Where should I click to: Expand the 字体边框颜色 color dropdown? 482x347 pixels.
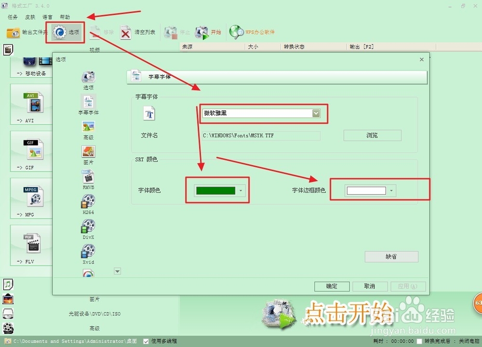click(x=391, y=190)
